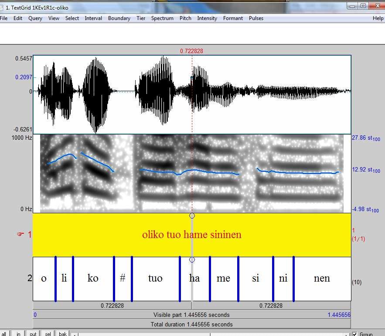The height and width of the screenshot is (336, 385).
Task: Open the File menu
Action: (x=3, y=18)
